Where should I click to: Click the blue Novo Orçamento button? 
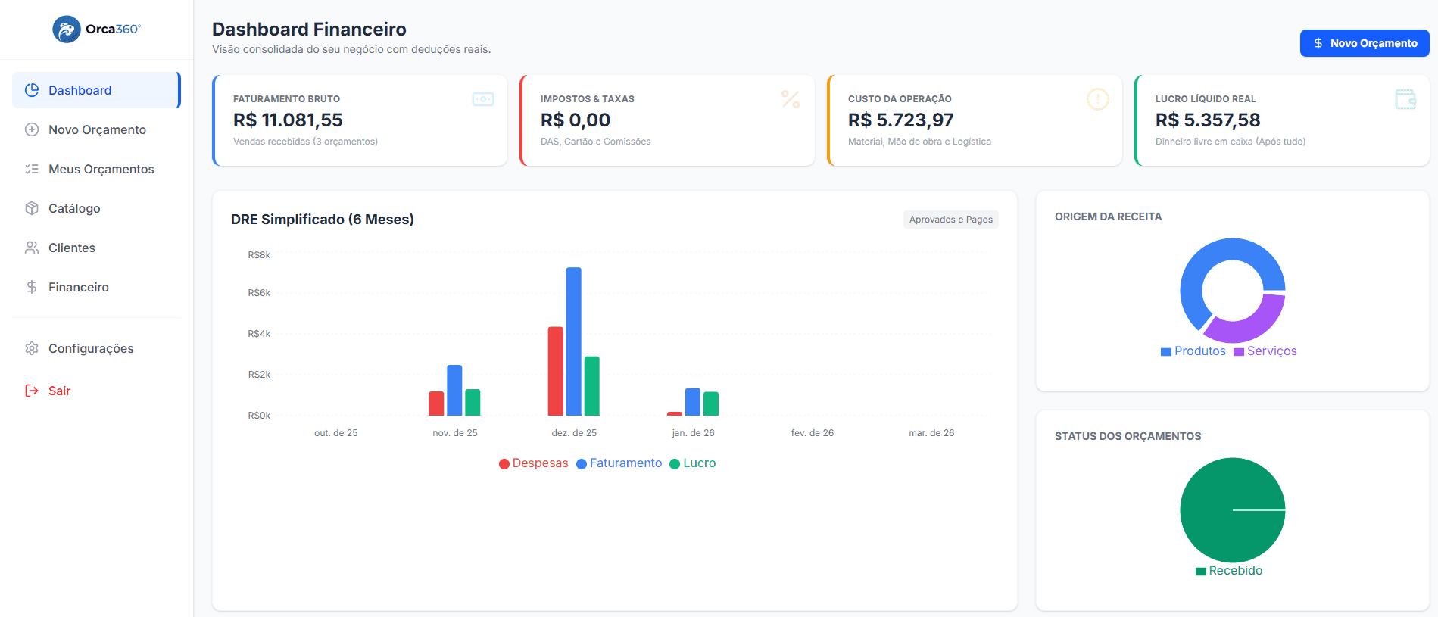[1365, 43]
